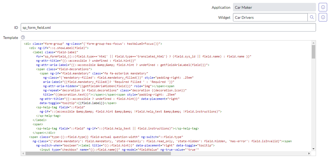Click the Template label text

(11, 37)
